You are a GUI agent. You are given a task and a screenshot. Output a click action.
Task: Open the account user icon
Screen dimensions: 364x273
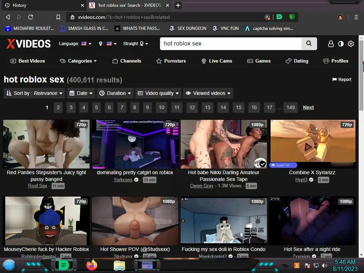pos(331,44)
